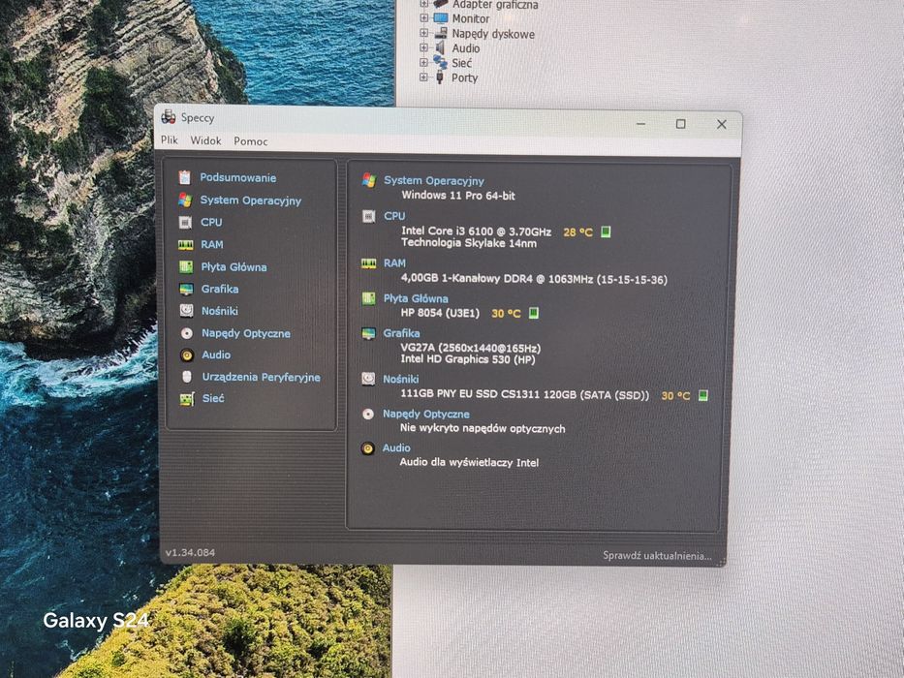Click the CPU chip icon in sidebar
The image size is (904, 678).
coord(185,223)
